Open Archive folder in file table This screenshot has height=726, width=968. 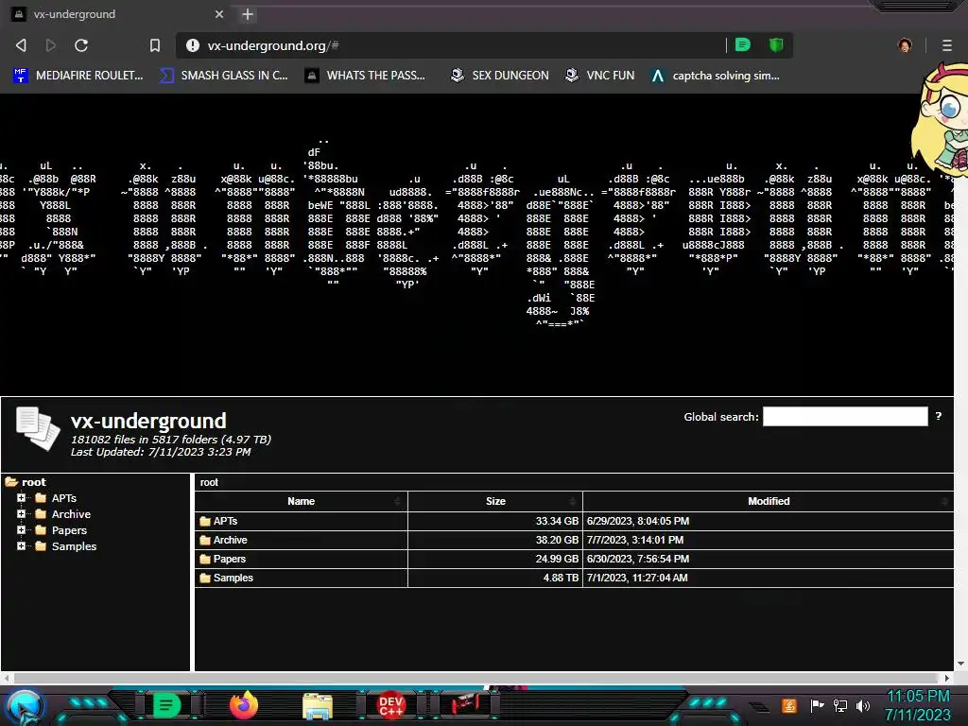click(x=231, y=540)
